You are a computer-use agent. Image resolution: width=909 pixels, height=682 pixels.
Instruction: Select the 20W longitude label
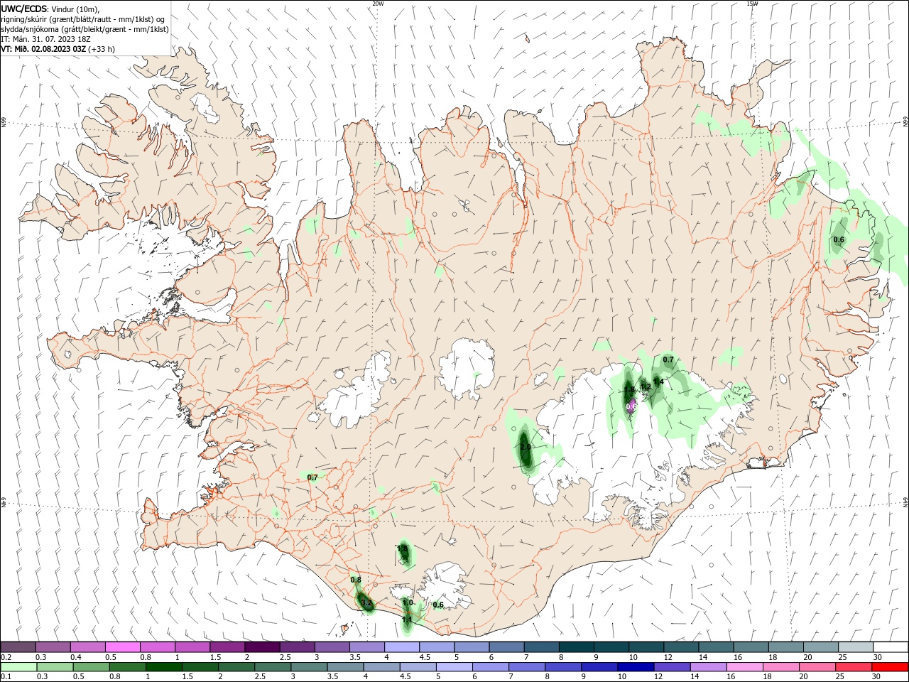pos(378,4)
